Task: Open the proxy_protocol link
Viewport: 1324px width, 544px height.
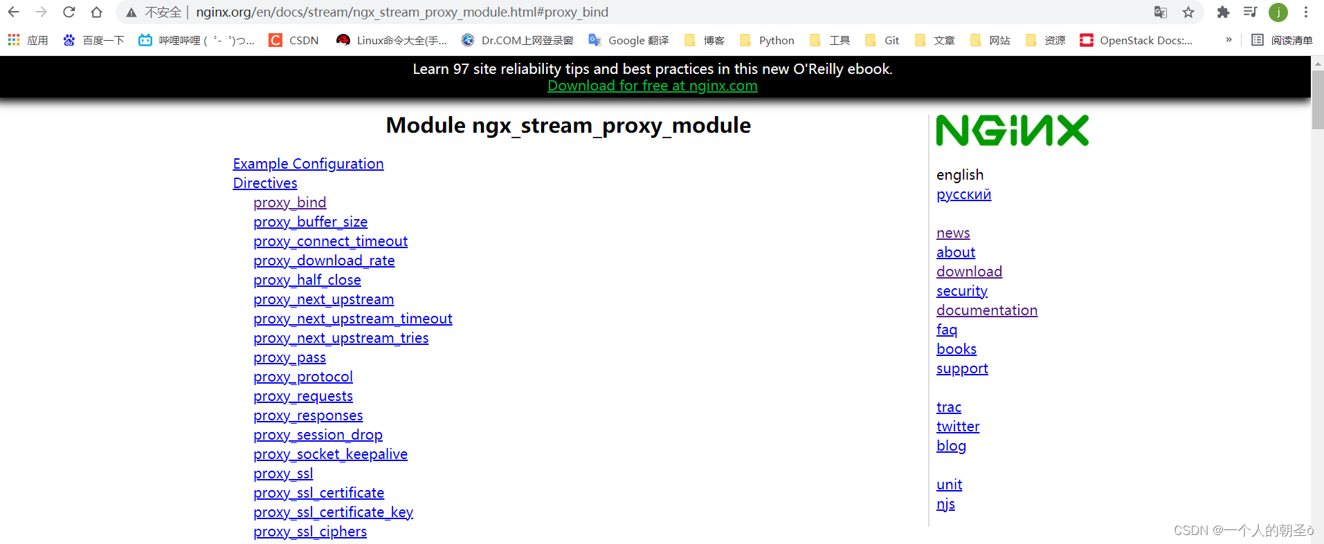Action: [x=303, y=377]
